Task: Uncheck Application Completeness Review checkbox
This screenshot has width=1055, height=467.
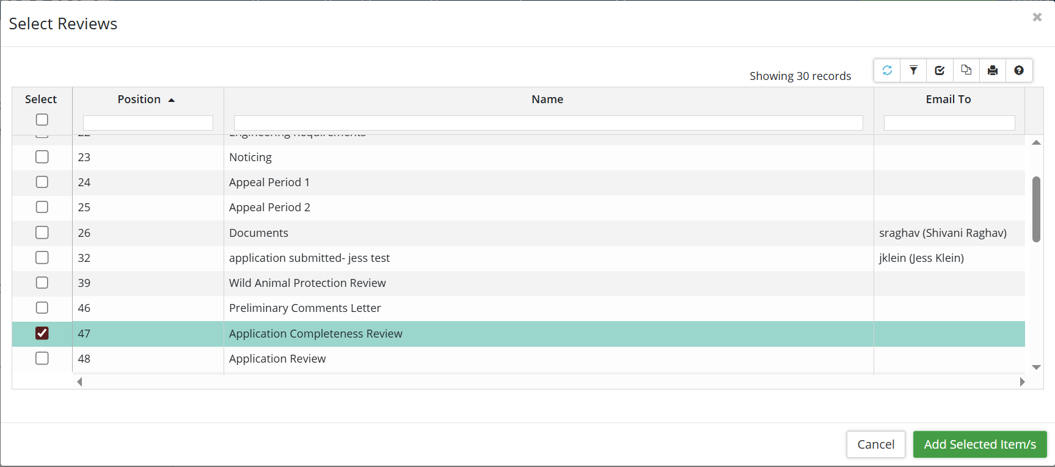Action: click(42, 333)
